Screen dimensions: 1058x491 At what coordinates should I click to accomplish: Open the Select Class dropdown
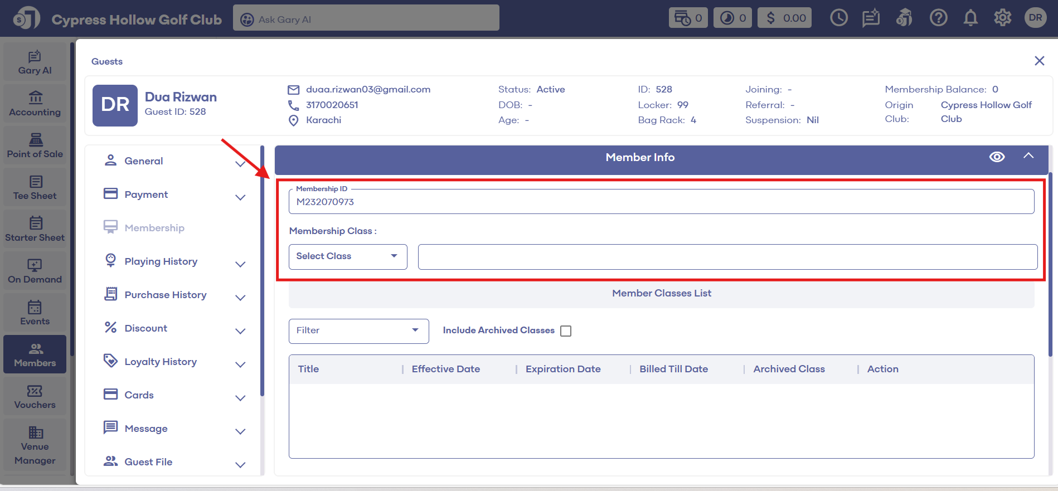tap(348, 256)
